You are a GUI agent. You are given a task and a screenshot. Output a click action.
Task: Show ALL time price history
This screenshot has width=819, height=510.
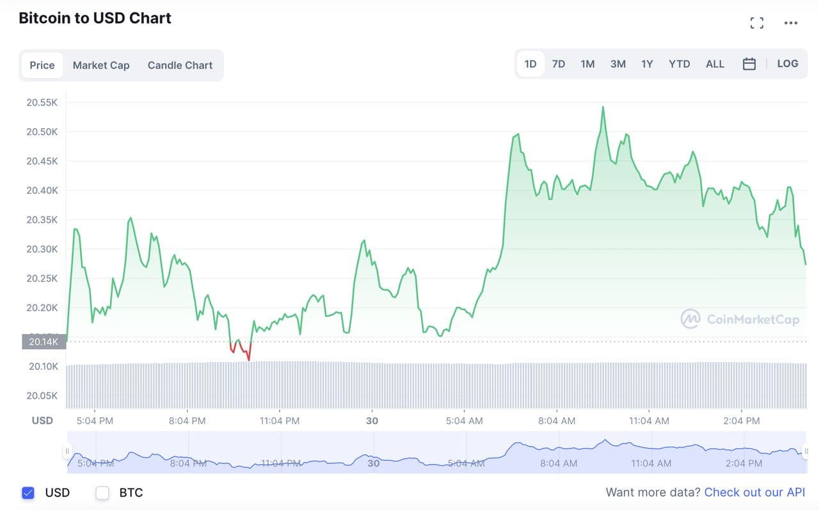[715, 64]
